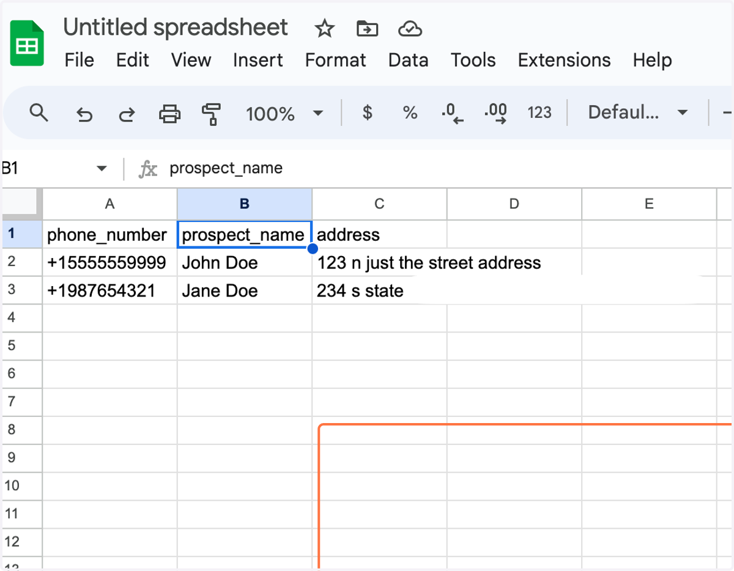Select cell with +1987654321
734x571 pixels.
point(110,290)
